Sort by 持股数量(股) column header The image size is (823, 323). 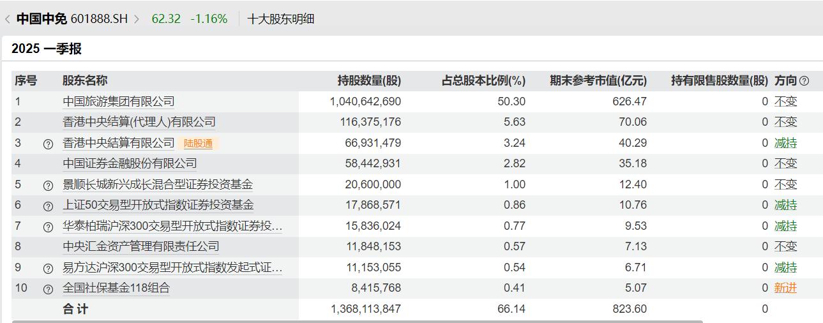369,80
